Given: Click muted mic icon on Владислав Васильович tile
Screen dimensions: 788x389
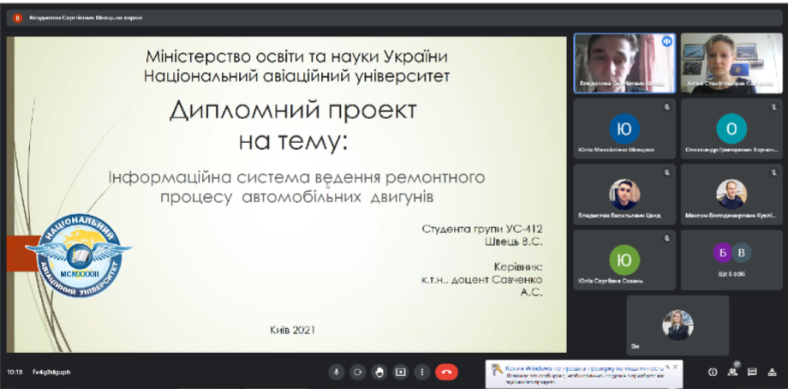Looking at the screenshot, I should [x=667, y=173].
